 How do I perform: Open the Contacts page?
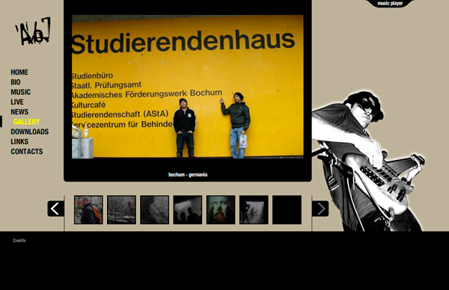(27, 151)
